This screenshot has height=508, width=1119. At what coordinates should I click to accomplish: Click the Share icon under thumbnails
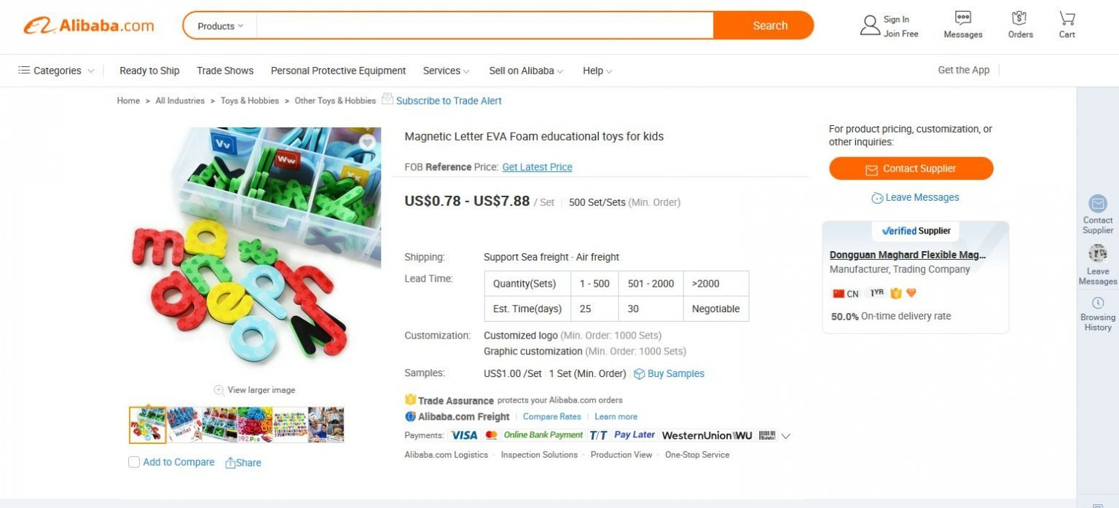pyautogui.click(x=230, y=463)
